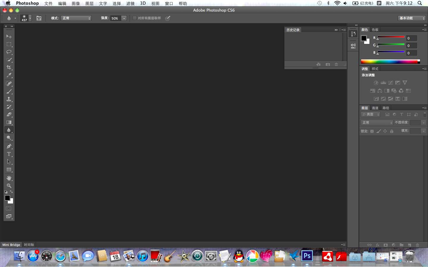Open the Mini Bridge panel
428x267 pixels.
click(11, 245)
